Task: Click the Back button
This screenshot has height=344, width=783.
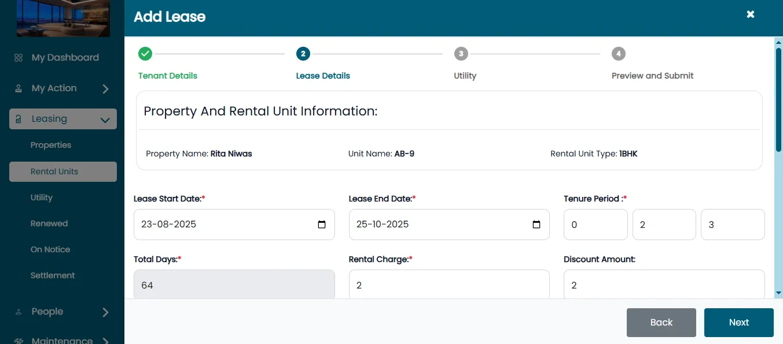Action: [x=661, y=323]
